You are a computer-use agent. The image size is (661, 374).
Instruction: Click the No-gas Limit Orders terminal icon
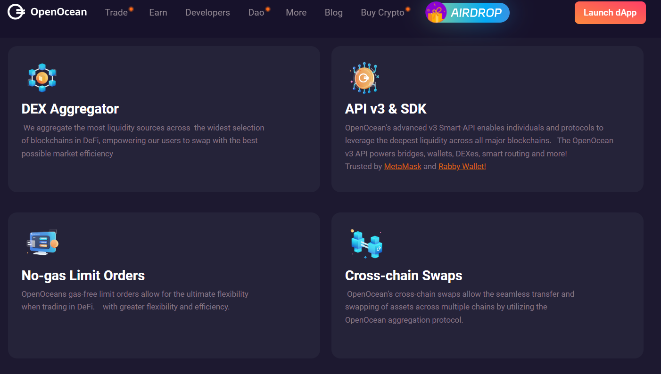point(41,242)
